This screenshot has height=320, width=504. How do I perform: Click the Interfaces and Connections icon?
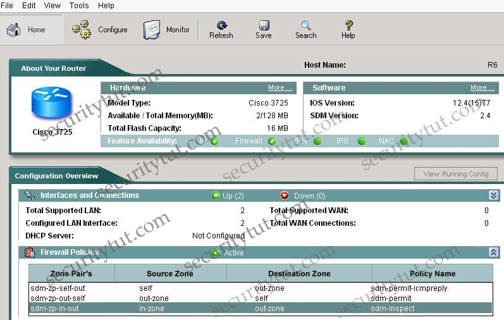pyautogui.click(x=30, y=195)
